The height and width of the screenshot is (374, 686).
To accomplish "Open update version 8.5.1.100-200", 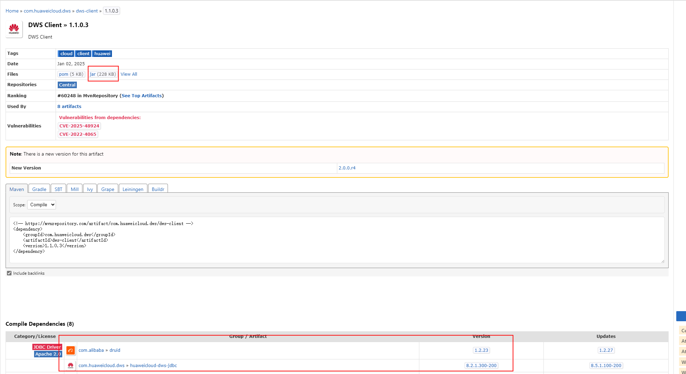I will (606, 365).
